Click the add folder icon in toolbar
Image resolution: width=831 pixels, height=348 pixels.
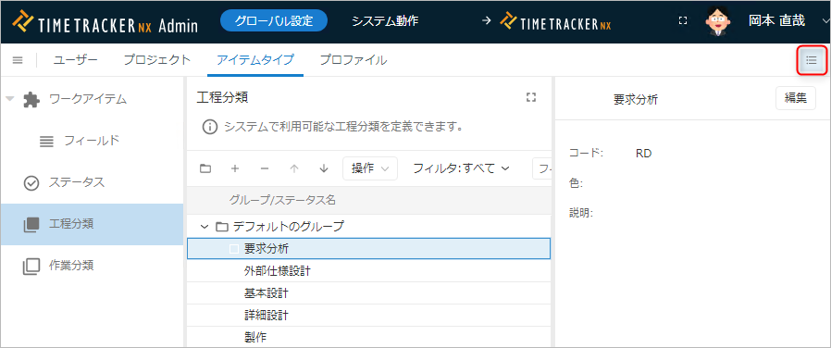tap(205, 168)
